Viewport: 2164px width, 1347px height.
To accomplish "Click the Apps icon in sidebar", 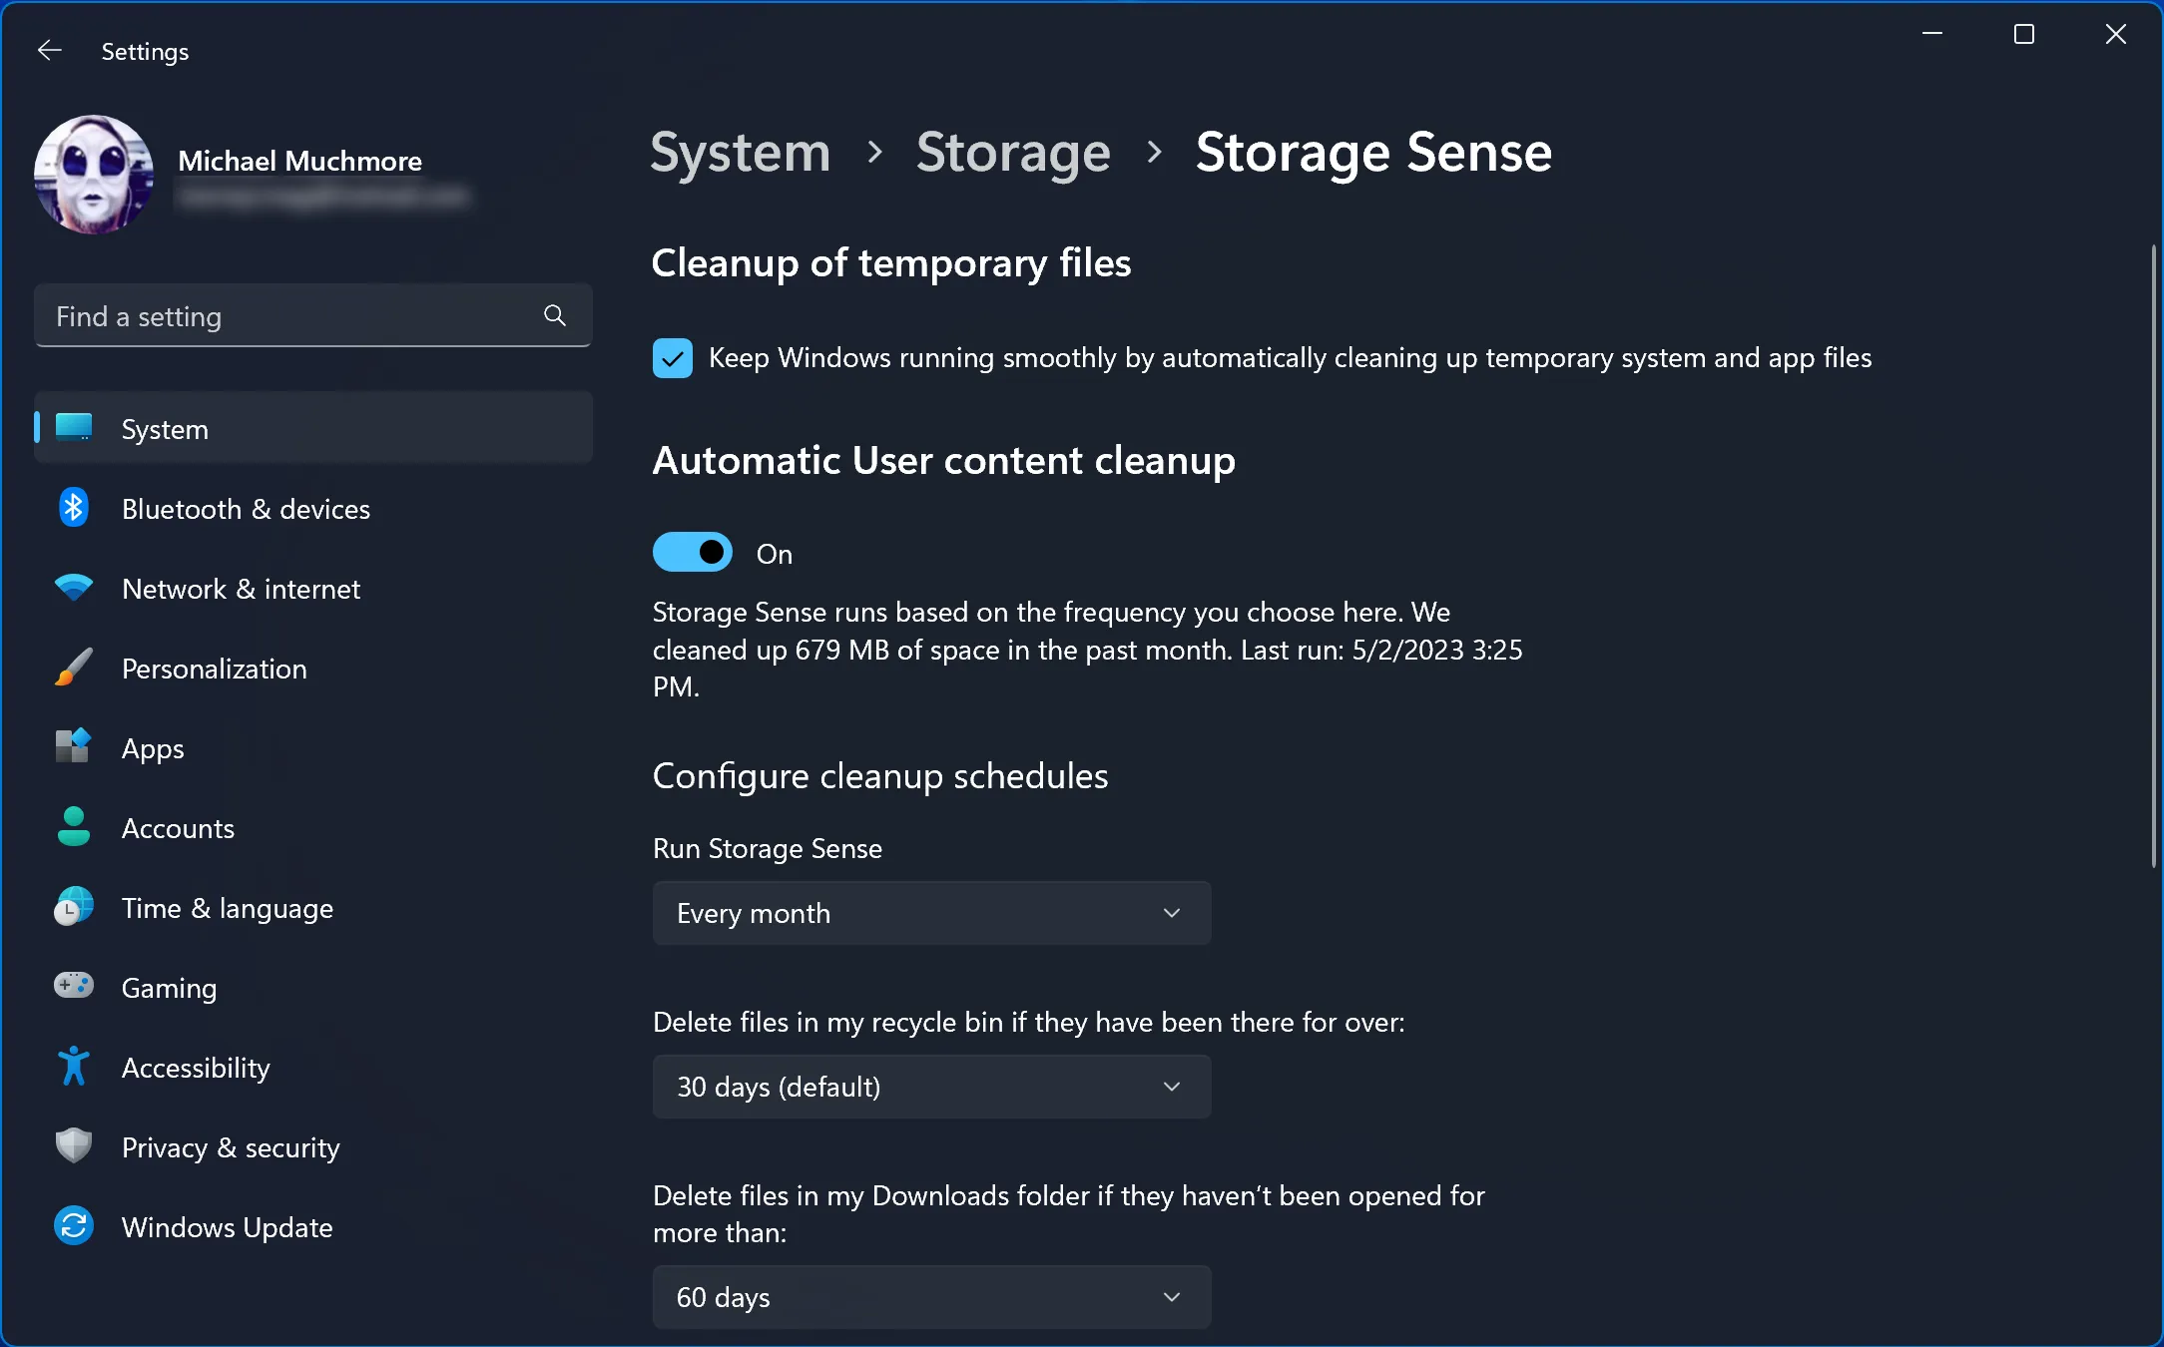I will click(x=74, y=747).
